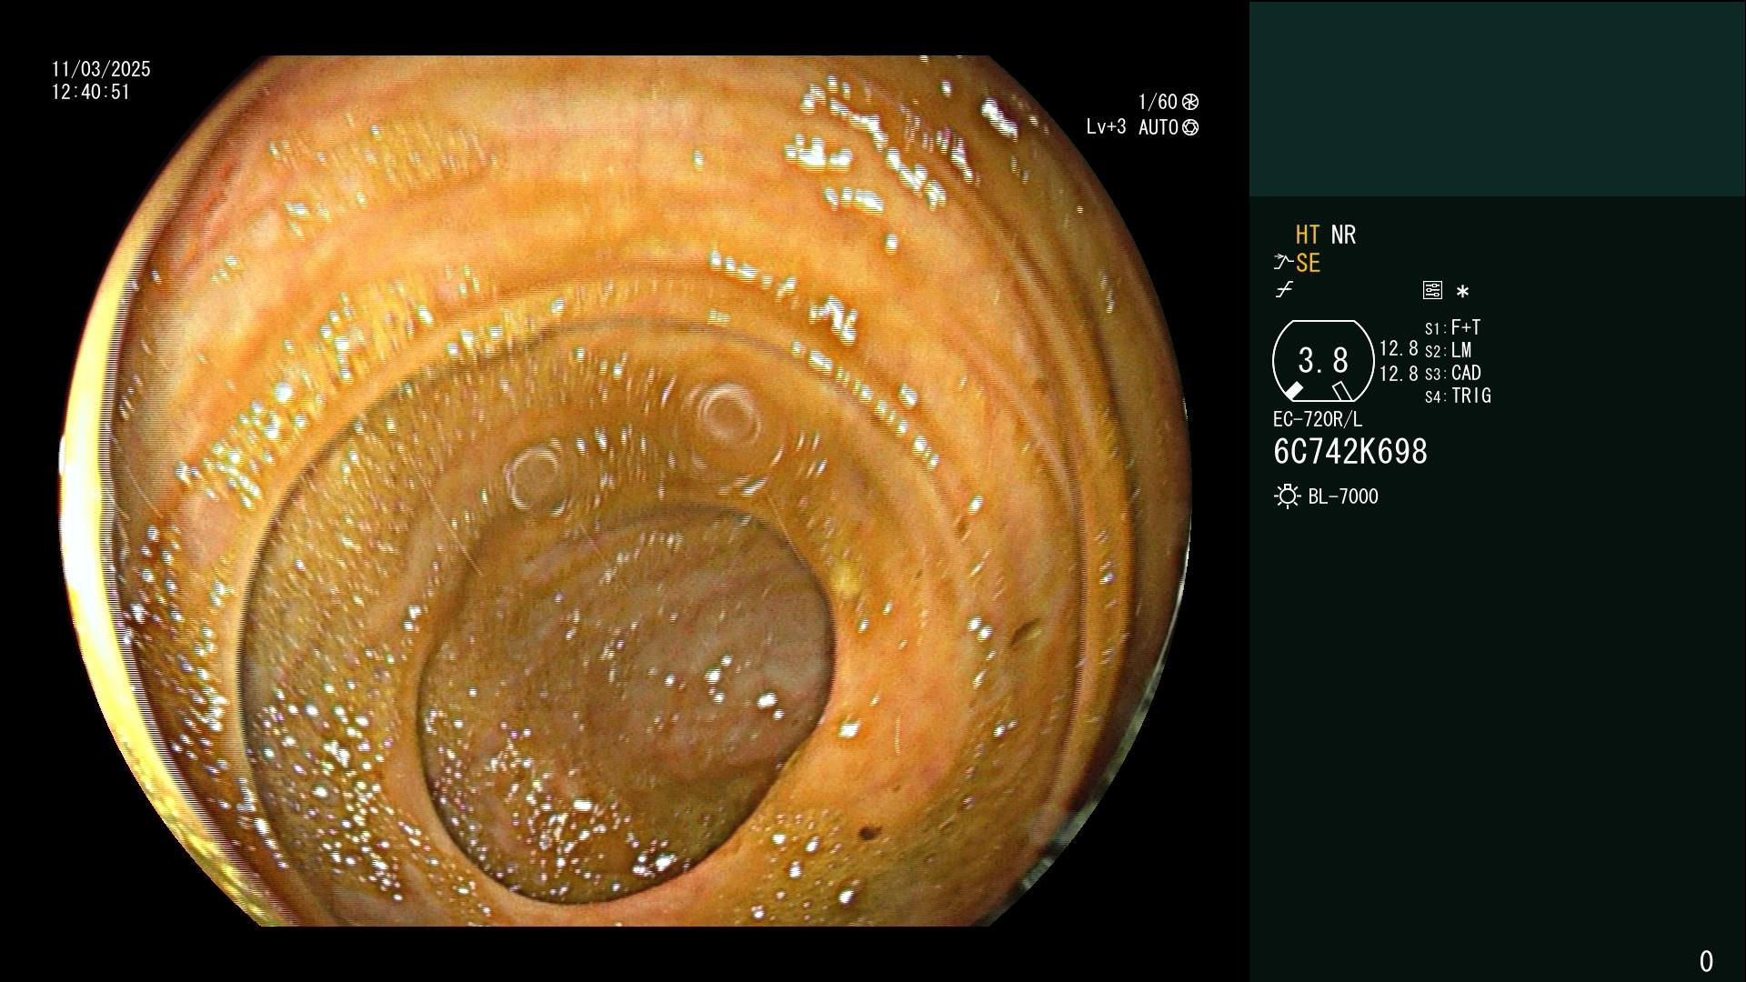
Task: Click the AUTO iris mode icon
Action: [1190, 128]
